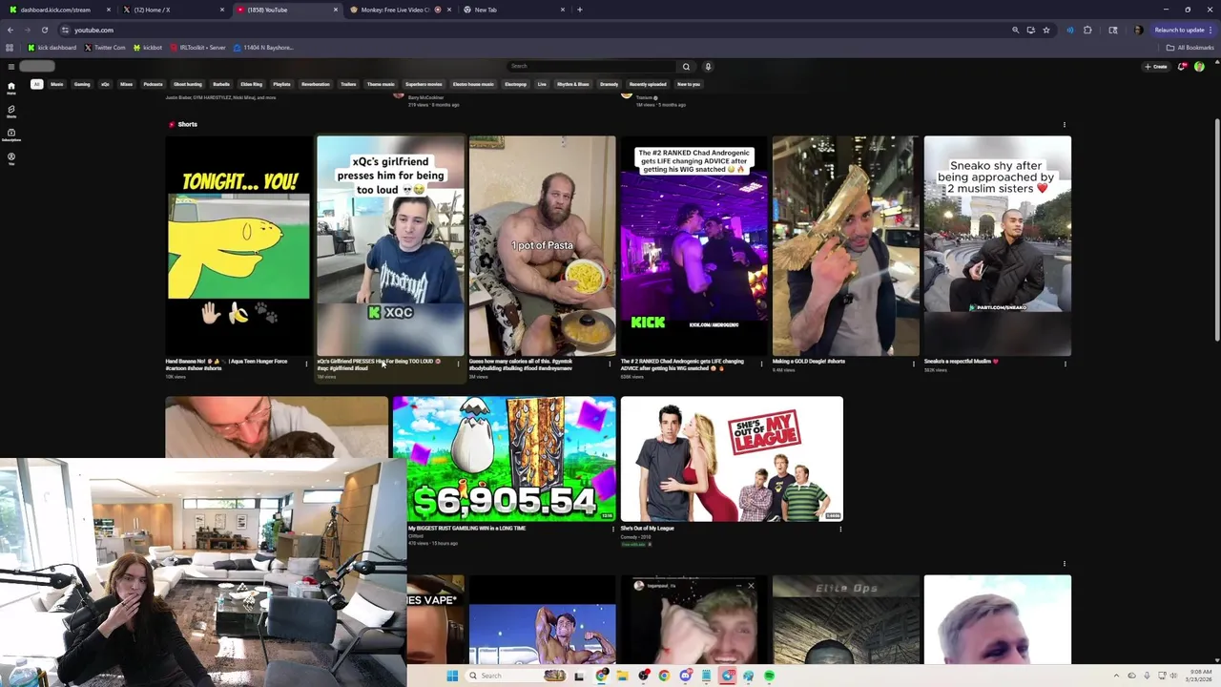Open Shorts shelf three-dot menu

1065,124
